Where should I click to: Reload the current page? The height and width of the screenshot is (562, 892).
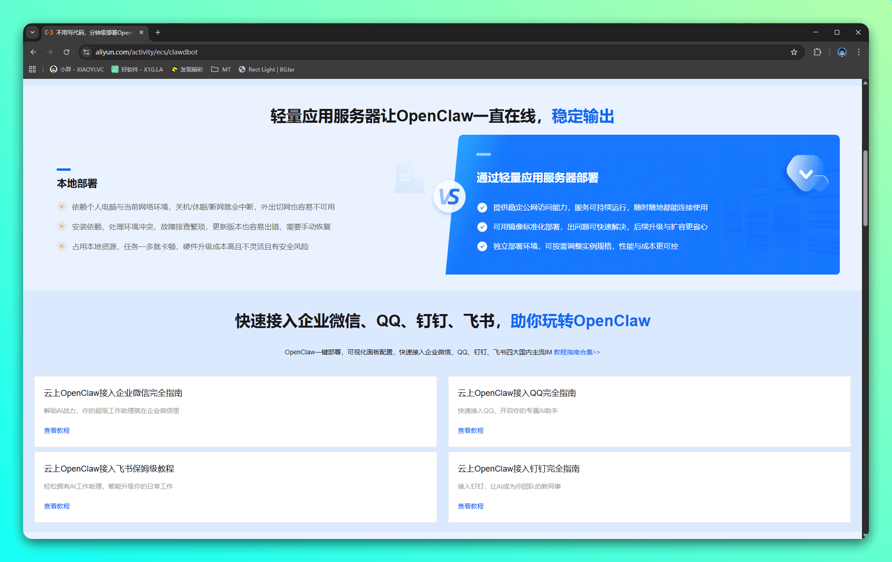tap(67, 52)
